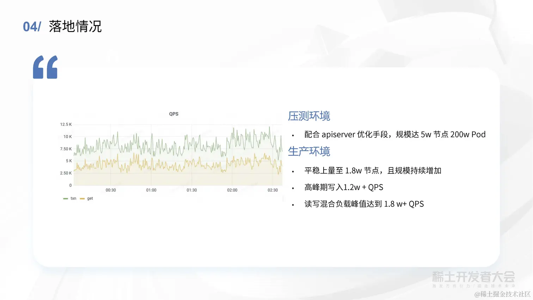Image resolution: width=533 pixels, height=300 pixels.
Task: Click the 高峰期写入1.2w + QPS bullet
Action: 344,188
